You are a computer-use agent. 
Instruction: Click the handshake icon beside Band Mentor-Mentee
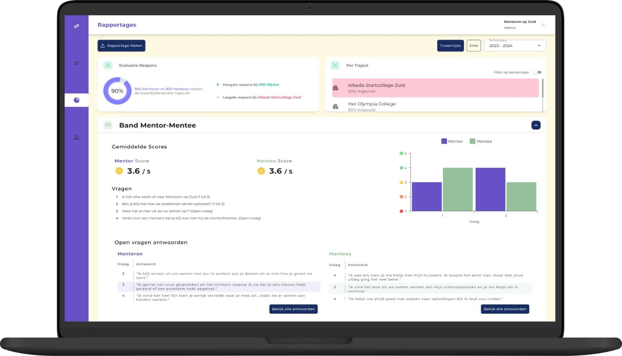(x=108, y=125)
